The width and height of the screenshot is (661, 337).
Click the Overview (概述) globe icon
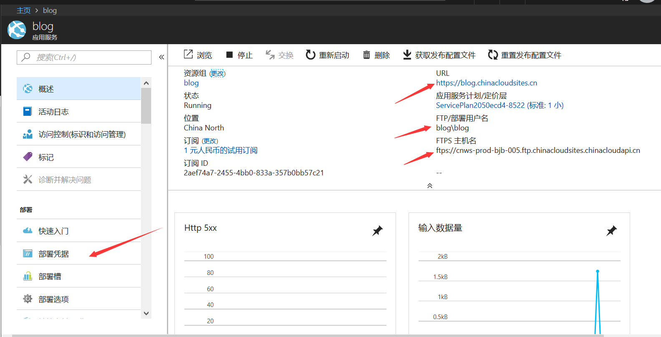(x=28, y=88)
